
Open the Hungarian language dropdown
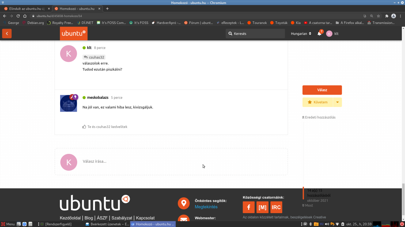pos(301,34)
